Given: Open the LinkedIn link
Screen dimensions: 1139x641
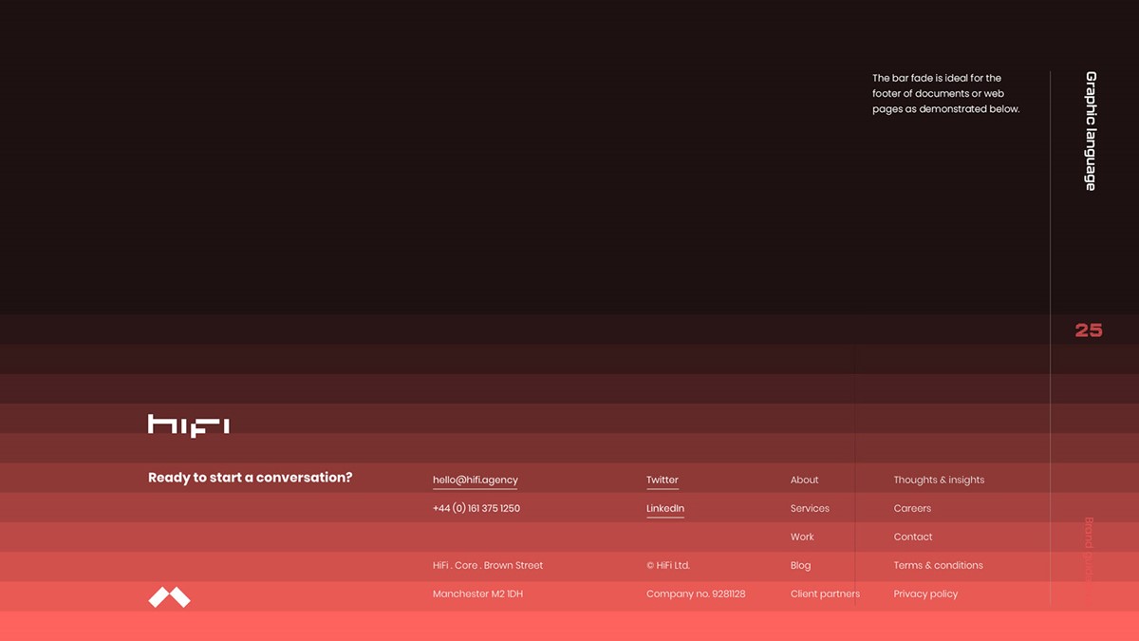Looking at the screenshot, I should click(664, 509).
